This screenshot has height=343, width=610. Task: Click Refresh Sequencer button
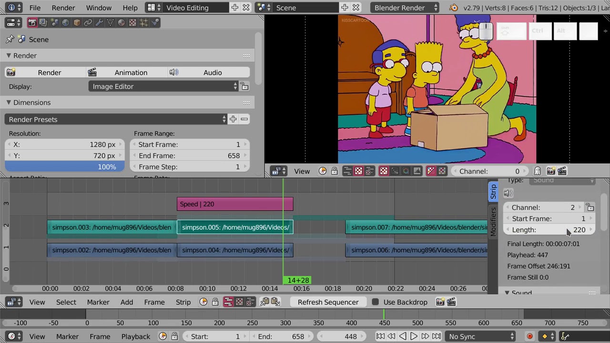(328, 302)
